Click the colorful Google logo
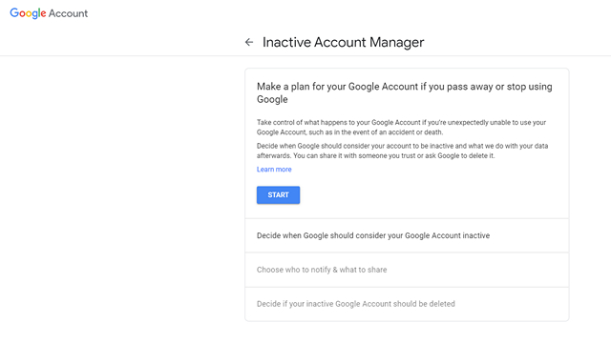 point(28,13)
